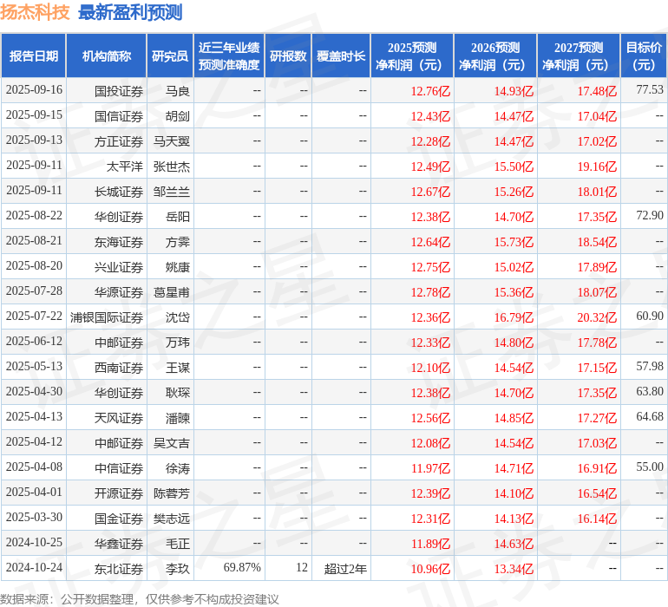Sort by the 报告日期 column header
This screenshot has height=607, width=668.
tap(34, 56)
